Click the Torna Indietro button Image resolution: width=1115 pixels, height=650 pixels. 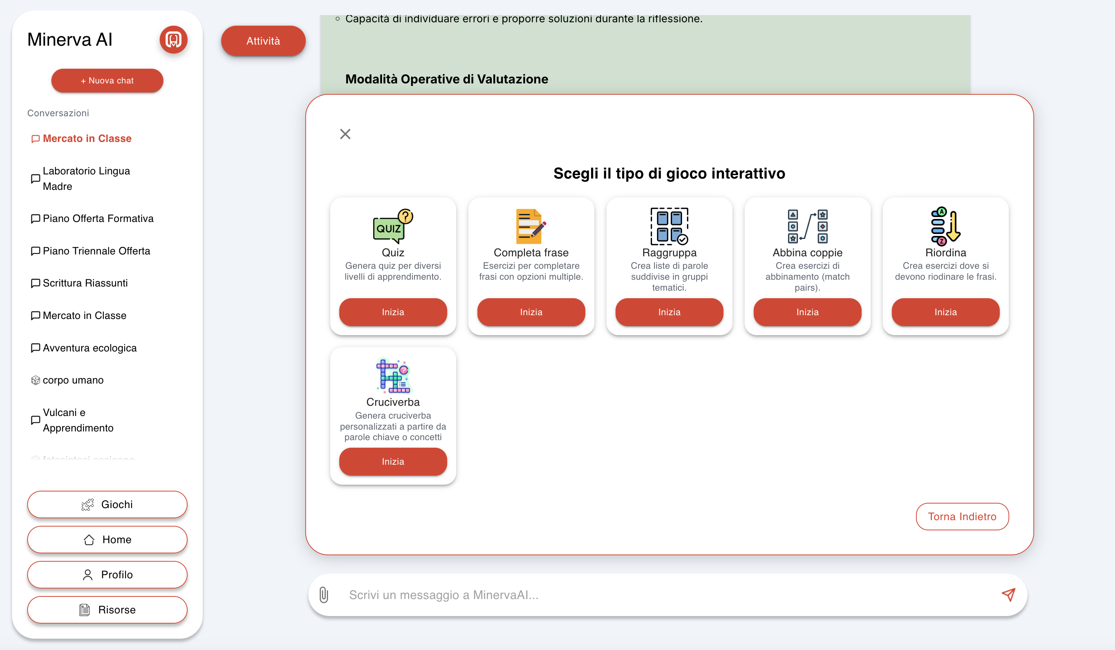coord(962,516)
